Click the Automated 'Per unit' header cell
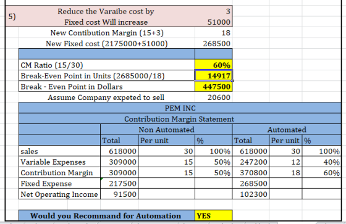This screenshot has width=346, height=224. click(285, 141)
